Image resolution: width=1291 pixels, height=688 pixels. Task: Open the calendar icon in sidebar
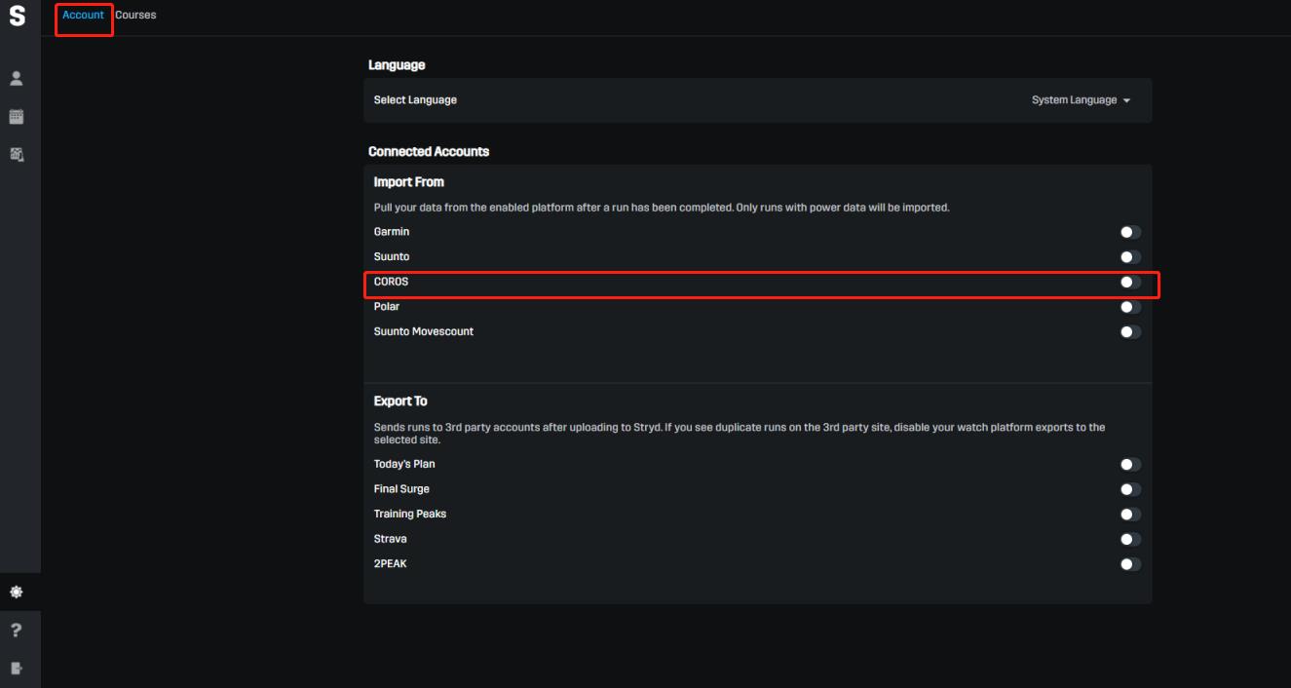[x=17, y=117]
